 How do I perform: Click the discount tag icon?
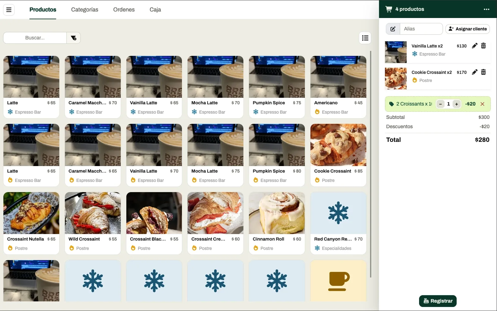(x=391, y=104)
